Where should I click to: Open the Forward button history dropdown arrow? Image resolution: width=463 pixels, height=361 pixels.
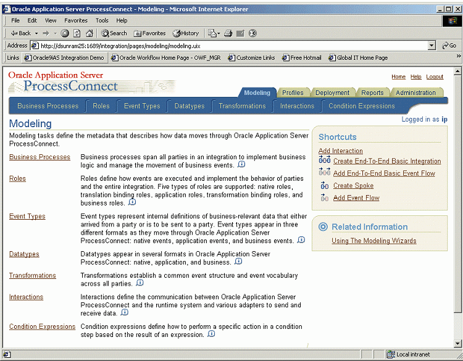pyautogui.click(x=55, y=33)
